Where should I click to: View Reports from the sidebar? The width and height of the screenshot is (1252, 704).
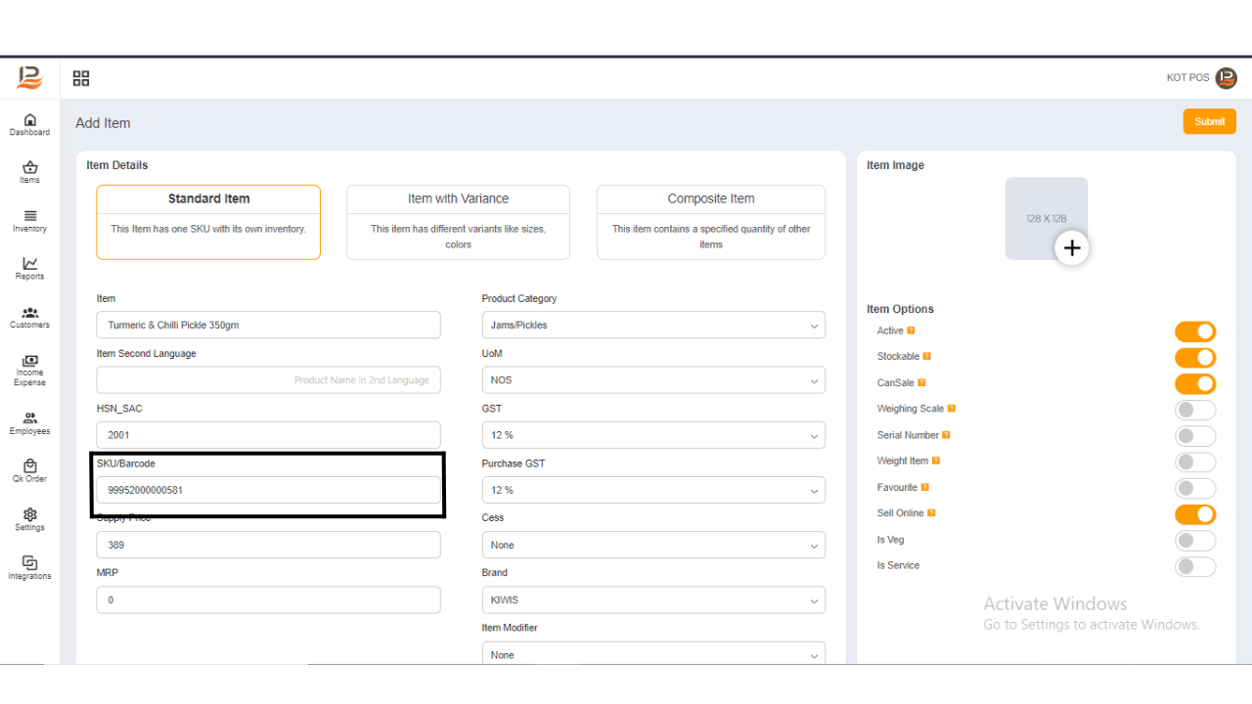pos(29,266)
